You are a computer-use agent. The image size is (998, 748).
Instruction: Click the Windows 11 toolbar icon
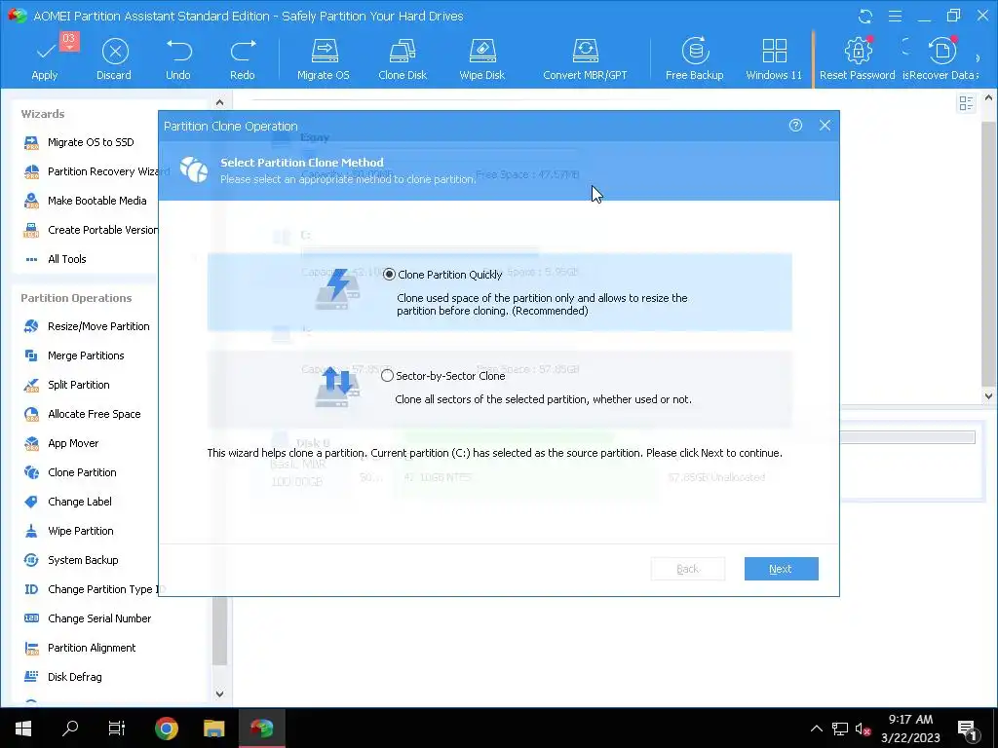point(774,51)
